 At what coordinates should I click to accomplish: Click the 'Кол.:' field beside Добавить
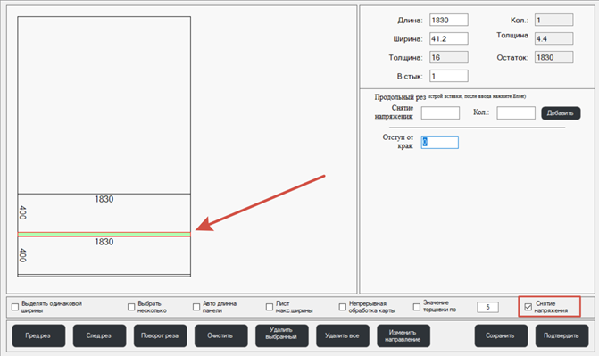click(x=516, y=113)
